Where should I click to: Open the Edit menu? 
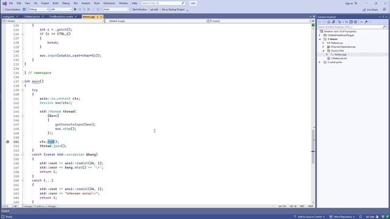click(19, 3)
